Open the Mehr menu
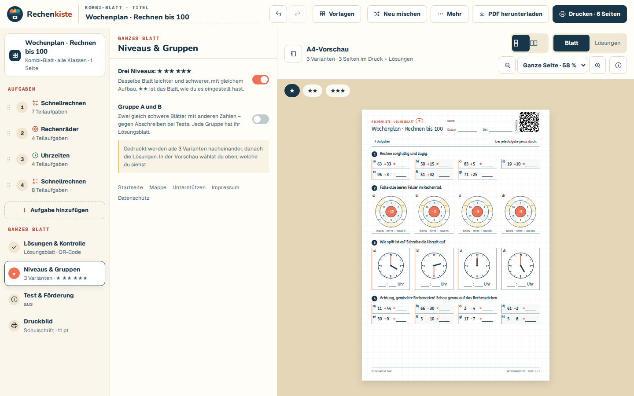The height and width of the screenshot is (396, 634). coord(450,14)
